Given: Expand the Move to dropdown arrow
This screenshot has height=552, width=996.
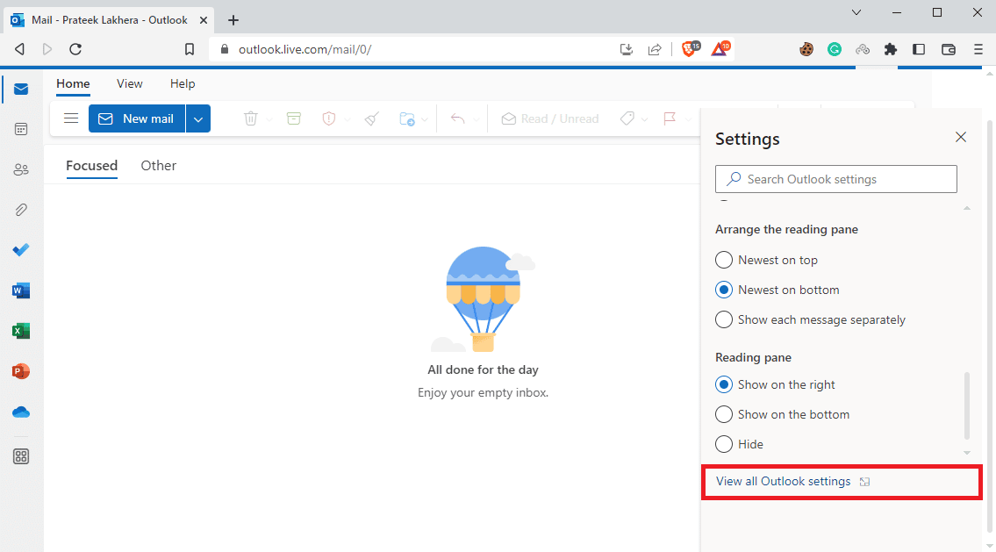Looking at the screenshot, I should [425, 119].
